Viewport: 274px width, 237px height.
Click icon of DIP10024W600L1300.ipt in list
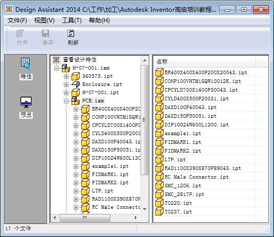tap(159, 124)
